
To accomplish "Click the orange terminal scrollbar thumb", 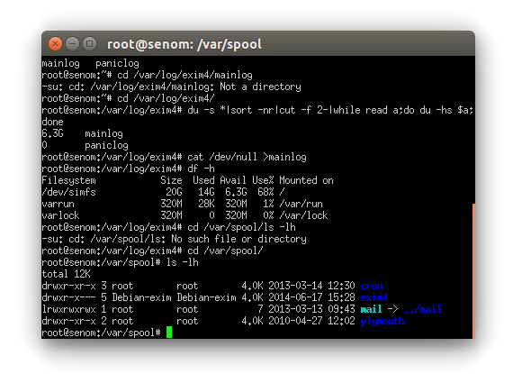I will (x=473, y=271).
